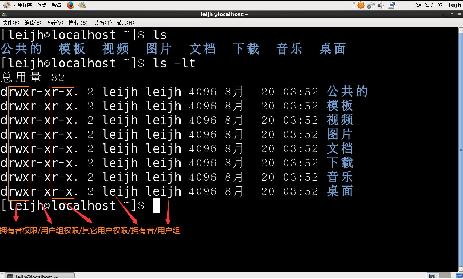Click the display settings icon in system tray

(393, 5)
